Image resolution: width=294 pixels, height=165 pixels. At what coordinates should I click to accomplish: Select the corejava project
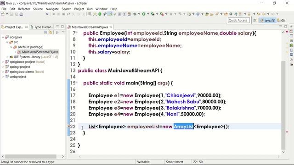16,37
